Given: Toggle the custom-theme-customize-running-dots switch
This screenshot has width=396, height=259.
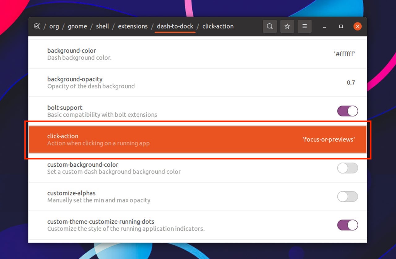Looking at the screenshot, I should (347, 225).
